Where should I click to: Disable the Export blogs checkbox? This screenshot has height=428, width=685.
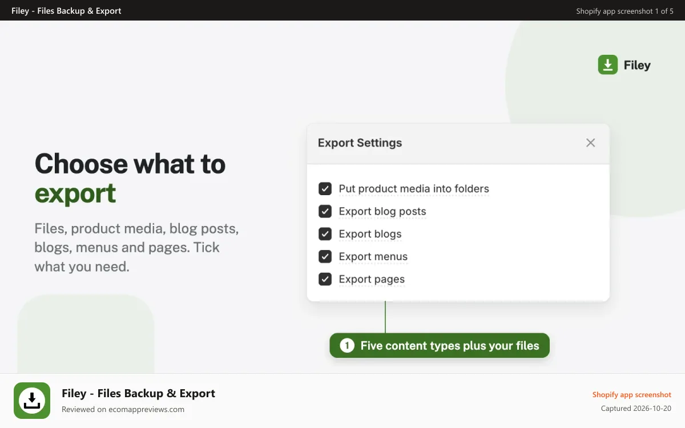(x=325, y=234)
